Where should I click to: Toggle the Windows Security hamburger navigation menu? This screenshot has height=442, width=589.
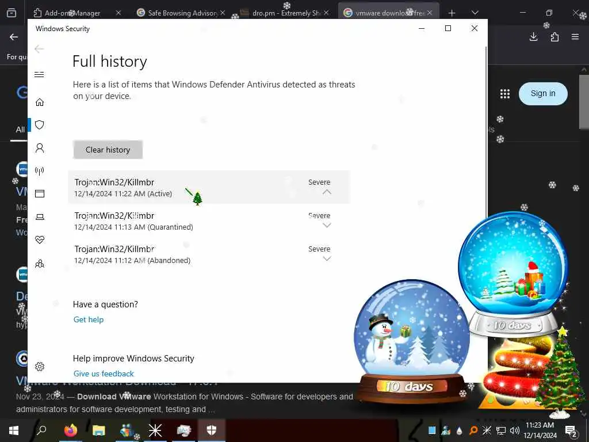click(39, 74)
